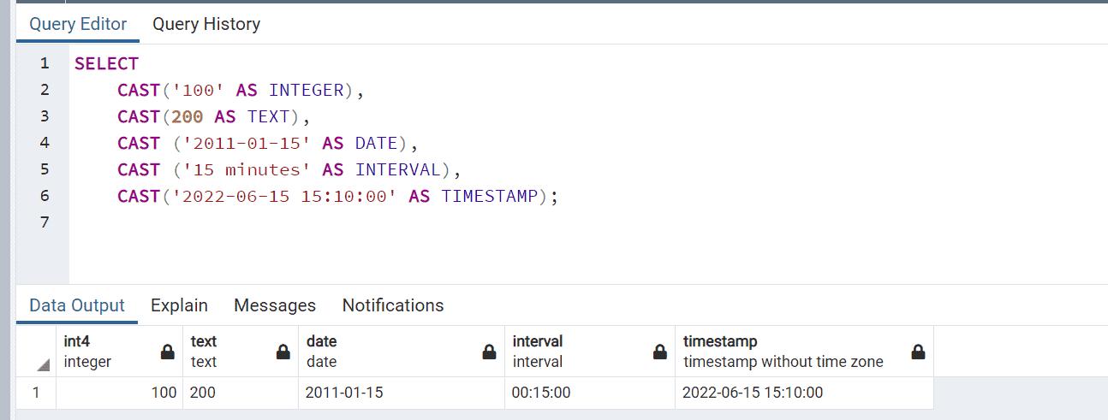Click the cell showing 00:15:00
This screenshot has height=420, width=1108.
(589, 393)
